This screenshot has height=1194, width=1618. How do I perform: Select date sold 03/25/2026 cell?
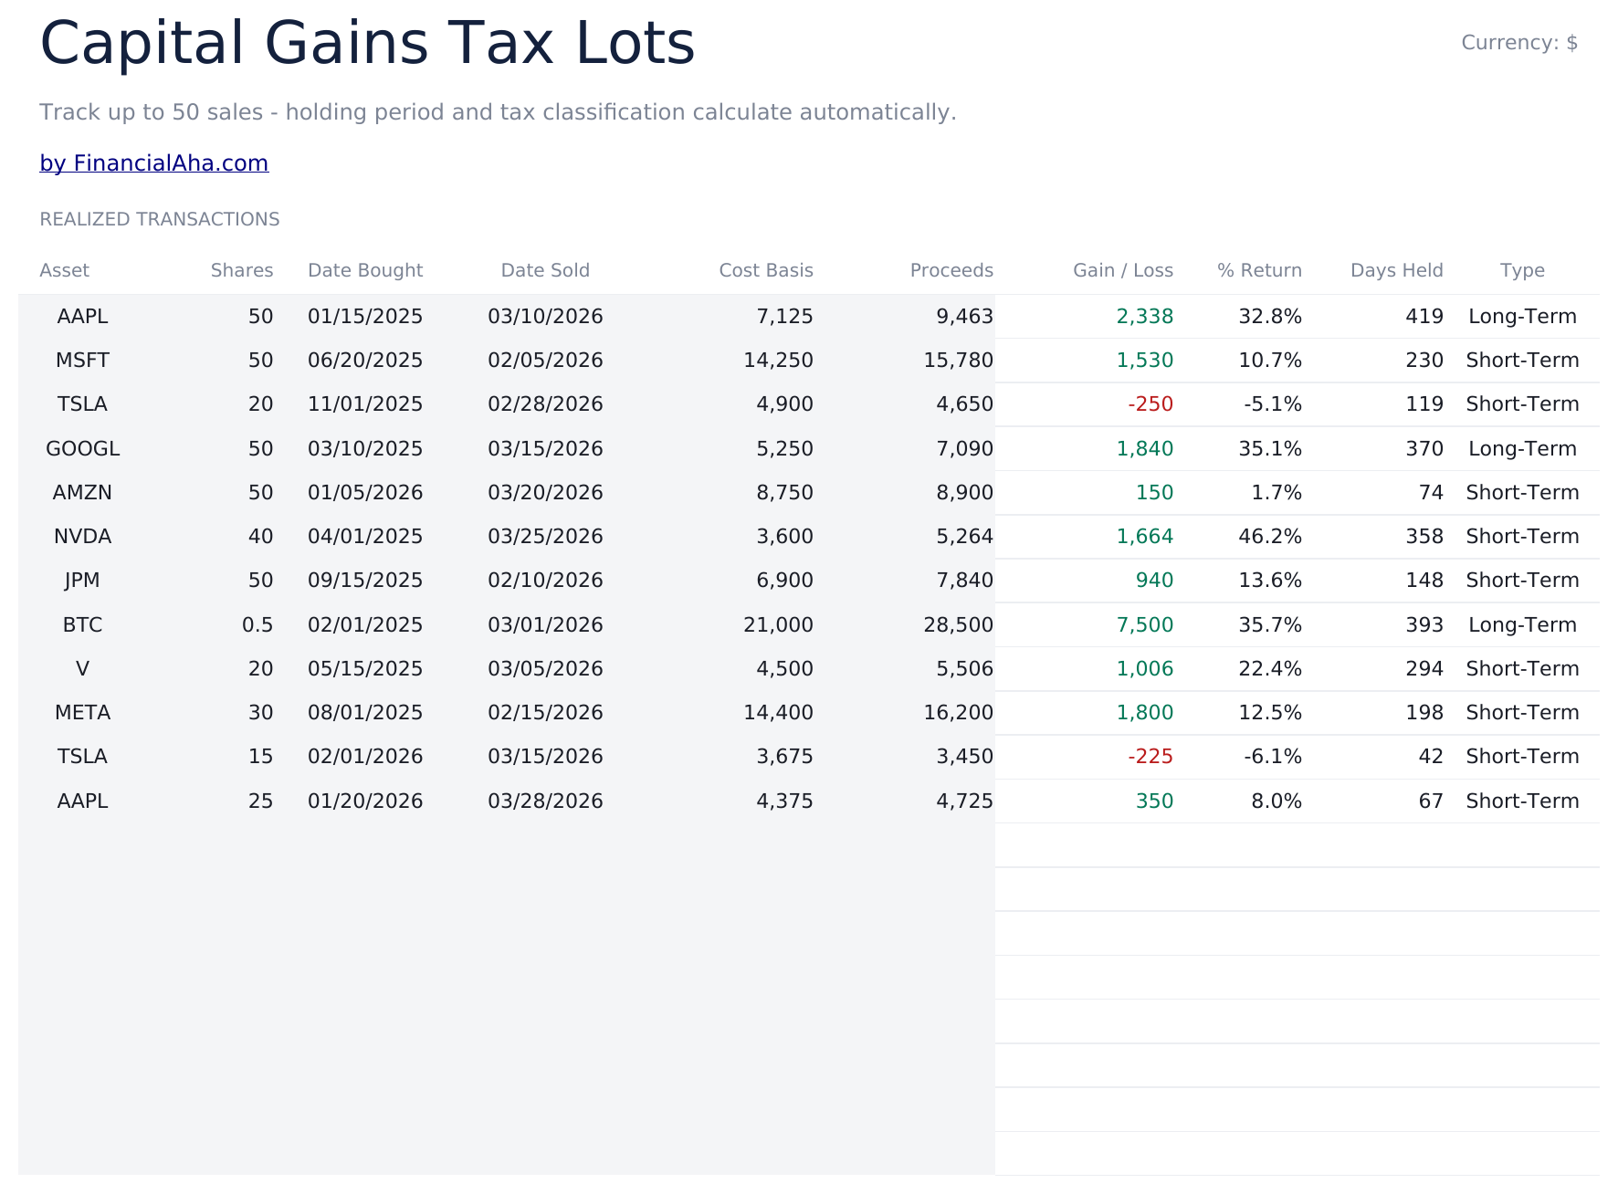coord(545,537)
